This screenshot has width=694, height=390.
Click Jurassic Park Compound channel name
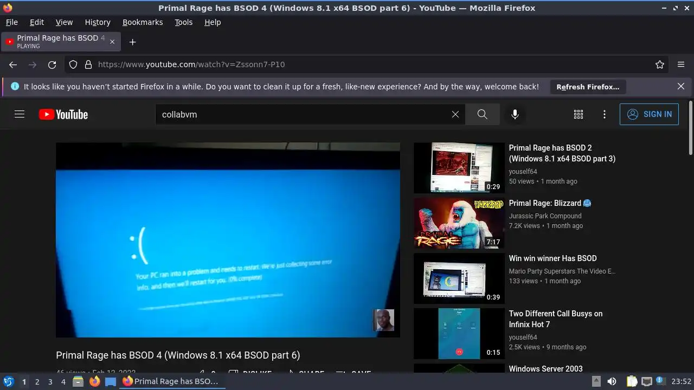click(545, 216)
